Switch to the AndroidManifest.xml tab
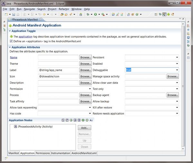 tap(84, 153)
